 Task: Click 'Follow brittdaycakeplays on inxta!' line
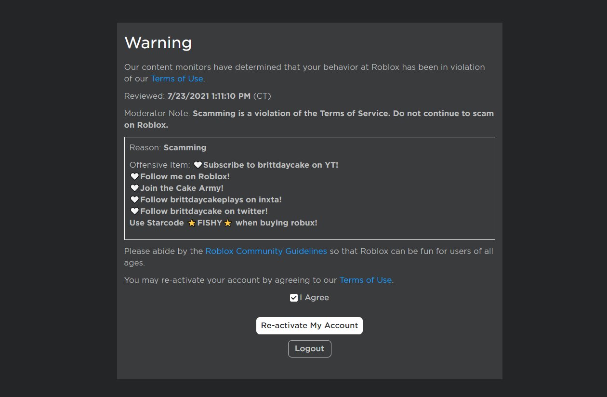click(211, 199)
